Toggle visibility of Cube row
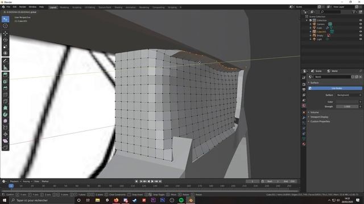The height and width of the screenshot is (204, 364). (x=361, y=28)
